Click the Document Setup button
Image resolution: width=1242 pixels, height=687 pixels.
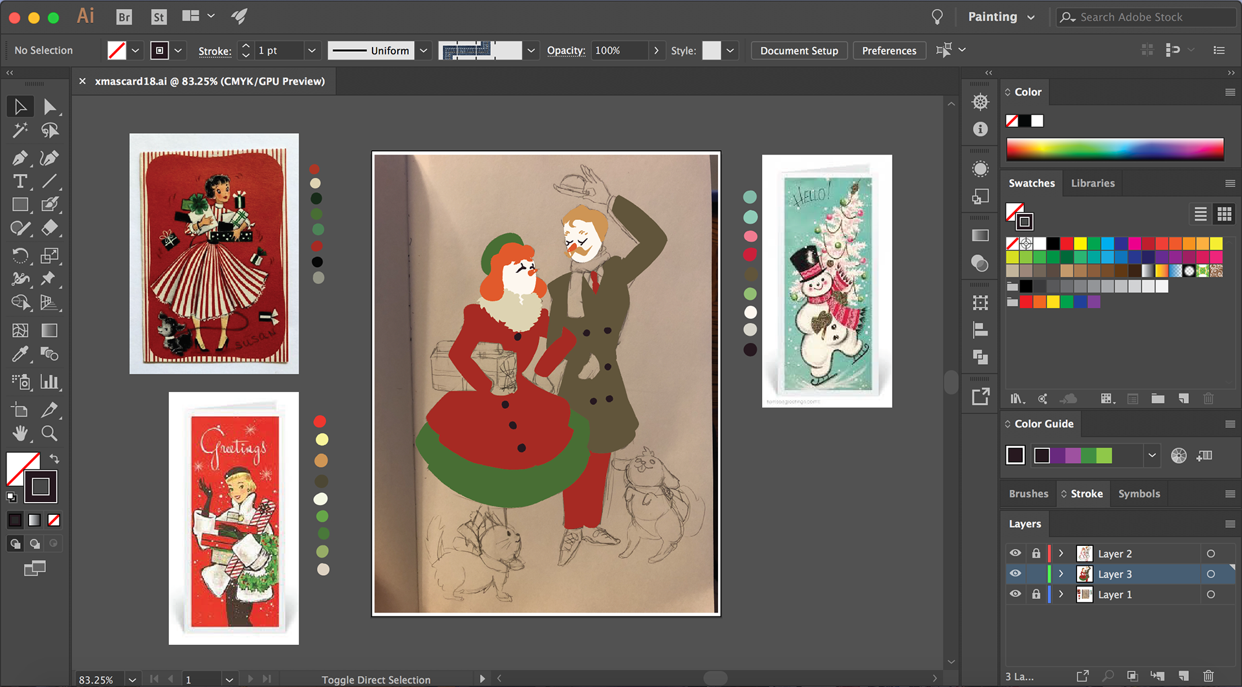point(799,50)
